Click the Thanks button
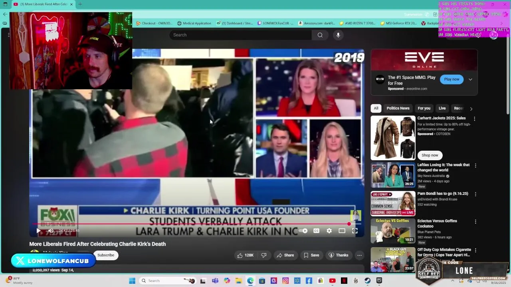Image resolution: width=511 pixels, height=287 pixels. [338, 255]
